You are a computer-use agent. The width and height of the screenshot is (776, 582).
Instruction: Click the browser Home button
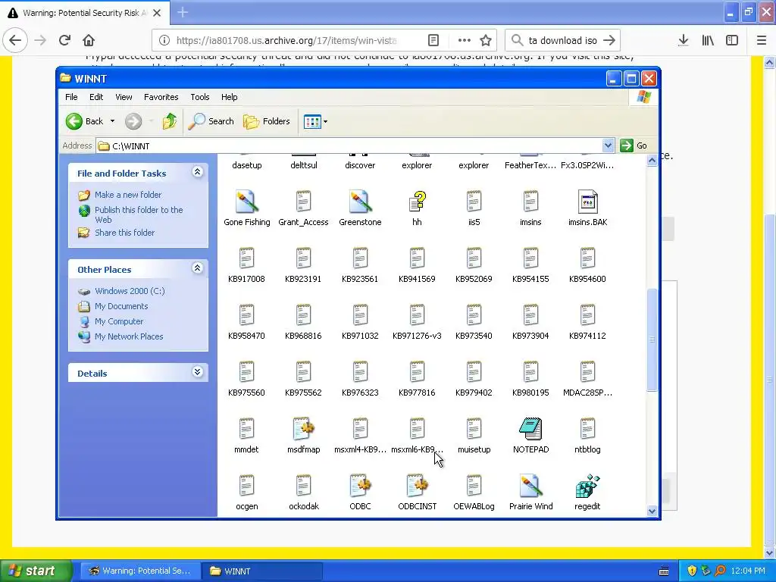89,41
